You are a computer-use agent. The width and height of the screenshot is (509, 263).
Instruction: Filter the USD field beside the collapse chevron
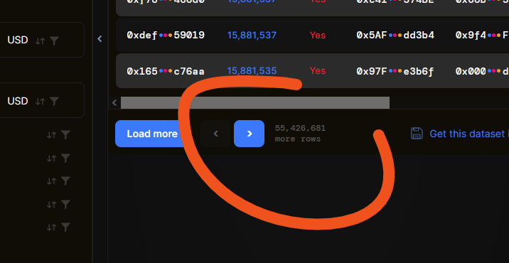(x=54, y=41)
